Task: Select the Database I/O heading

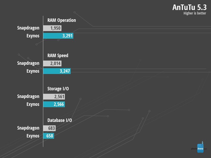Action: pyautogui.click(x=60, y=120)
